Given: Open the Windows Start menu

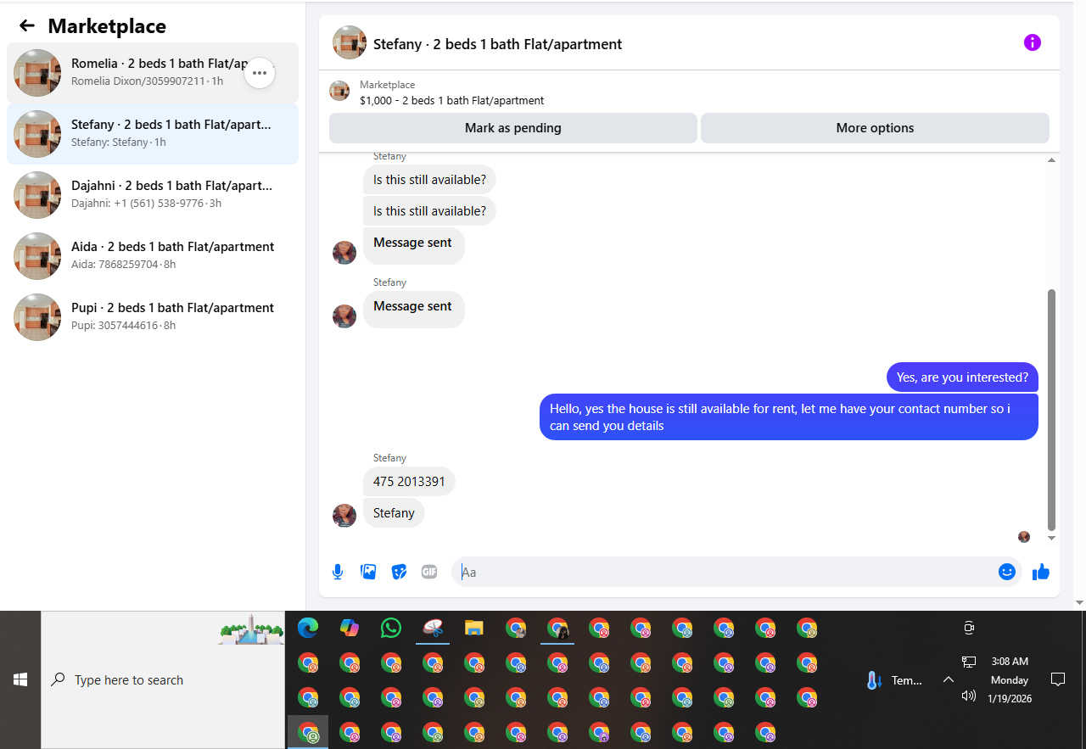Looking at the screenshot, I should [x=20, y=679].
